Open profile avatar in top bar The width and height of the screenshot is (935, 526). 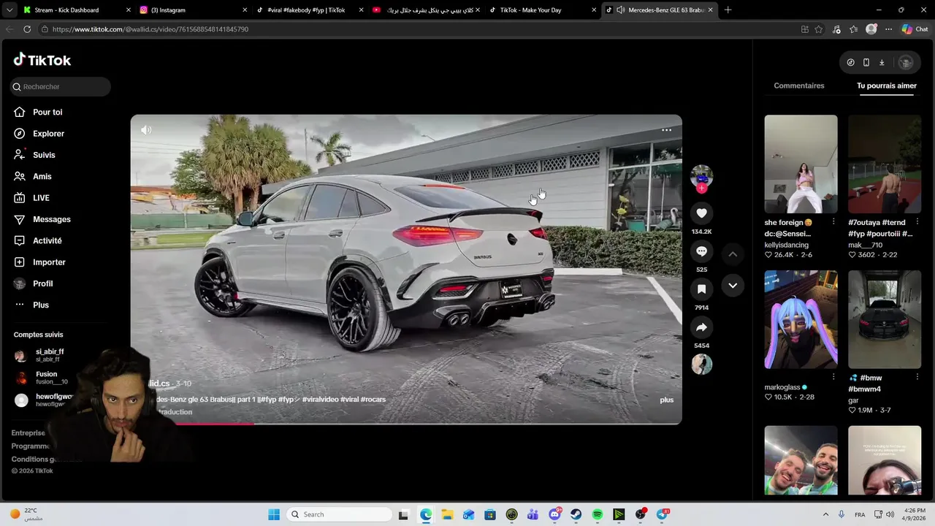coord(906,63)
